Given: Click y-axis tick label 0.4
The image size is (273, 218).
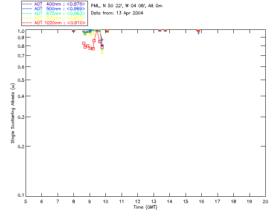Looking at the screenshot, I should pyautogui.click(x=21, y=96).
